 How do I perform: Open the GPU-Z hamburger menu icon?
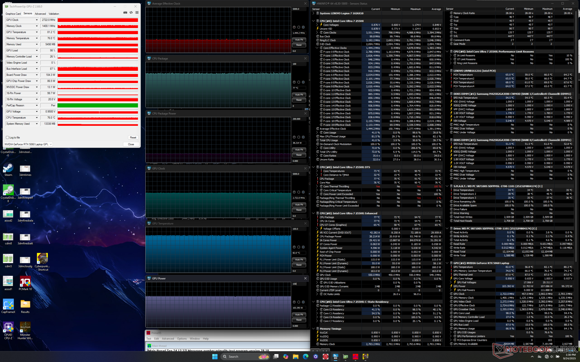[137, 13]
